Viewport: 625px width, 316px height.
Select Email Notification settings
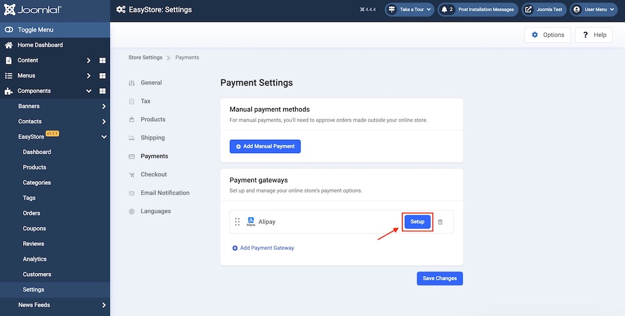point(164,193)
